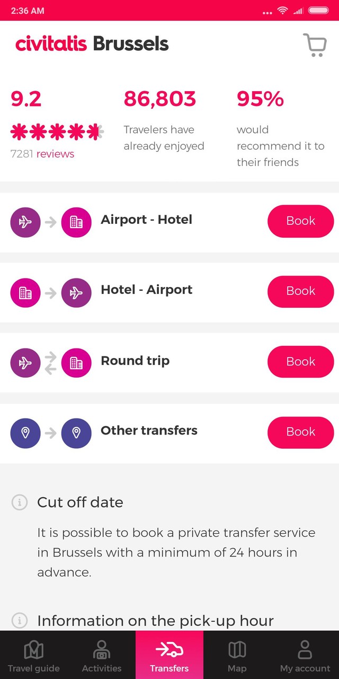Image resolution: width=339 pixels, height=679 pixels.
Task: Open the shopping cart icon
Action: tap(315, 45)
